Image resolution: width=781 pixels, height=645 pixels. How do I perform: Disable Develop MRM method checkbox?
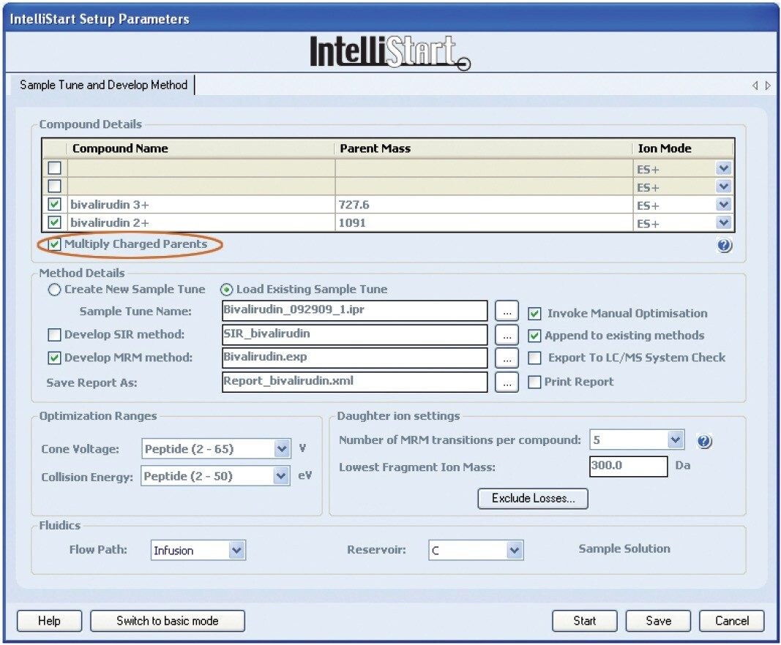pyautogui.click(x=54, y=358)
